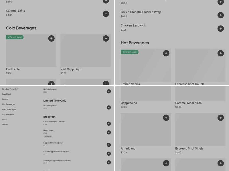The height and width of the screenshot is (171, 229).
Task: Add Egg and Cheese Bagel to cart
Action: [x=108, y=145]
